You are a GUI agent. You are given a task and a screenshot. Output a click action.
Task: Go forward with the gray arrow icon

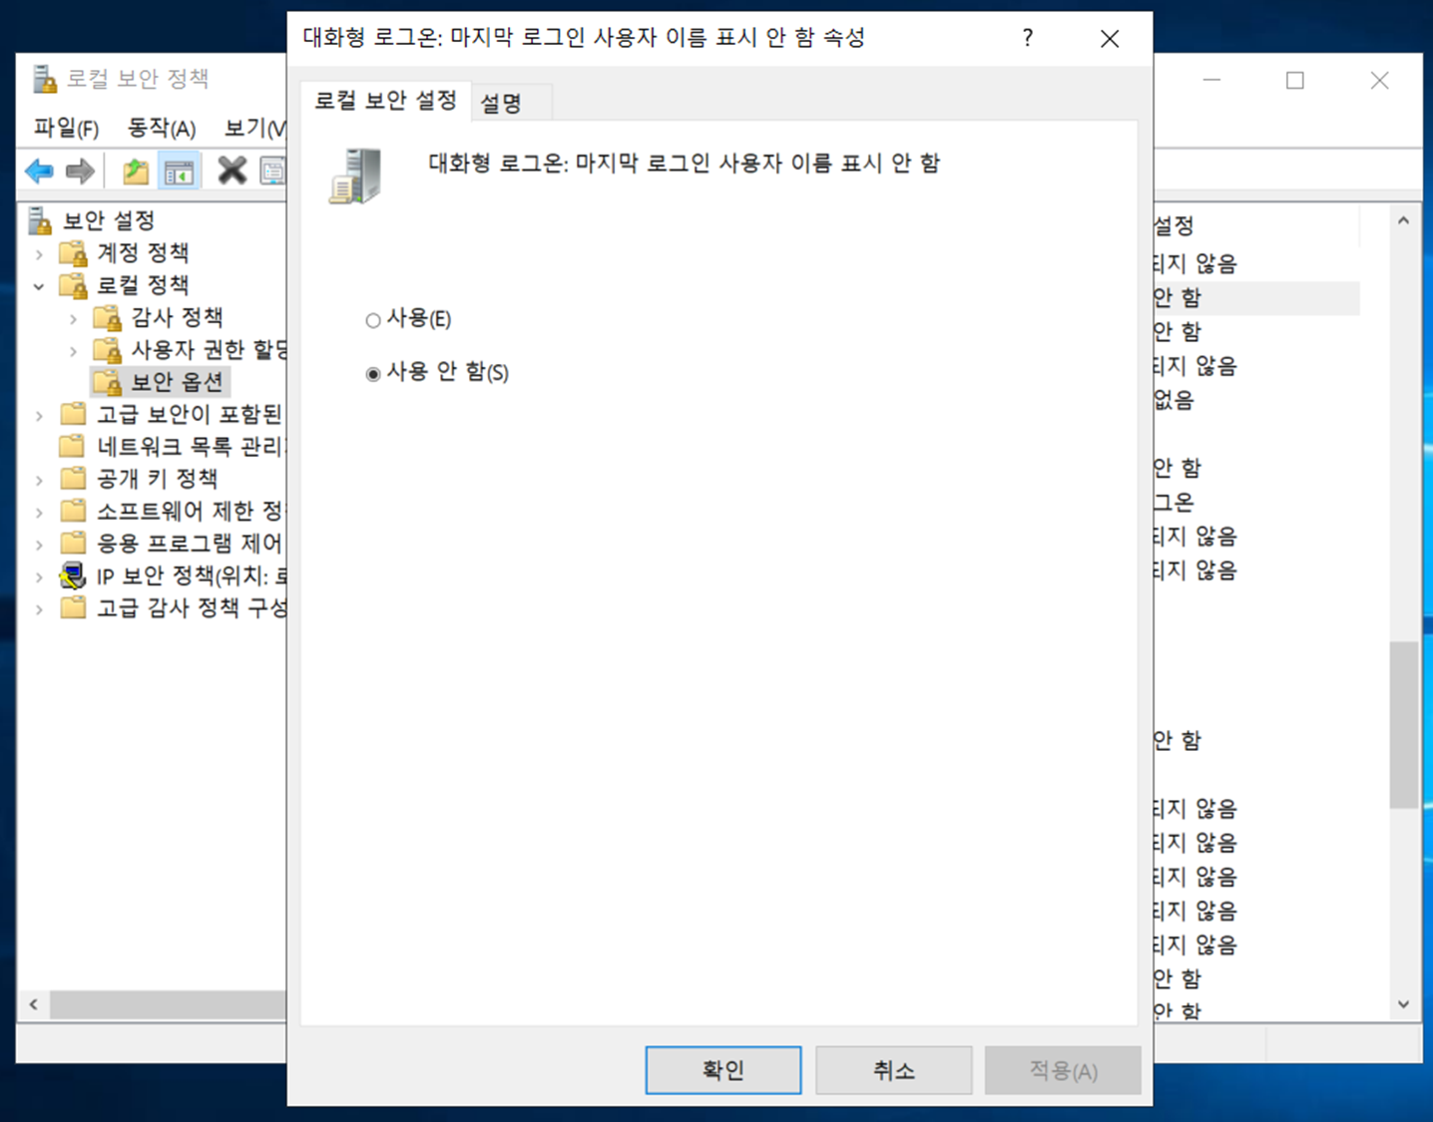[80, 172]
